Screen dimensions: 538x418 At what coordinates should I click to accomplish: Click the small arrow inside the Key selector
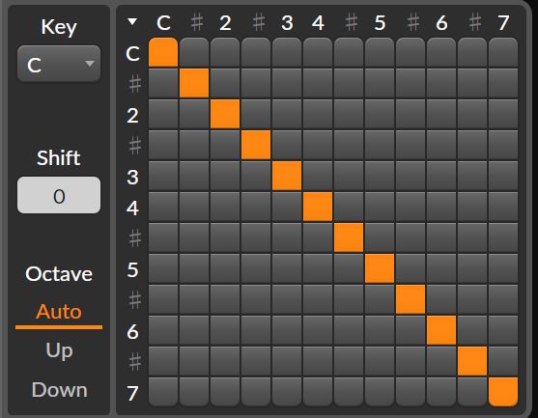pyautogui.click(x=90, y=64)
